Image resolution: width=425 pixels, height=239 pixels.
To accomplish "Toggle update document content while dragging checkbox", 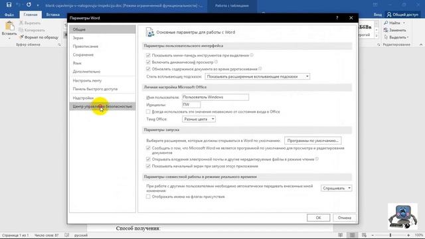I will 148,69.
